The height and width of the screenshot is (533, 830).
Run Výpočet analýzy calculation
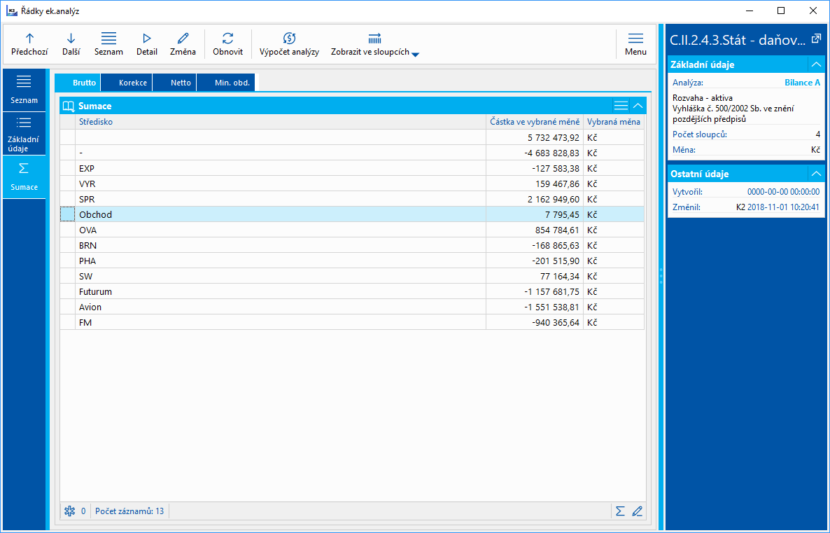pos(289,44)
